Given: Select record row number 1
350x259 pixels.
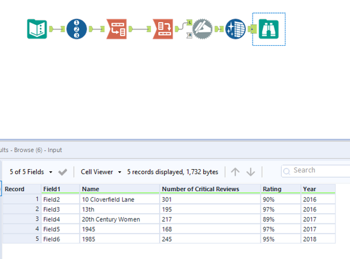Looking at the screenshot, I should pyautogui.click(x=22, y=199).
